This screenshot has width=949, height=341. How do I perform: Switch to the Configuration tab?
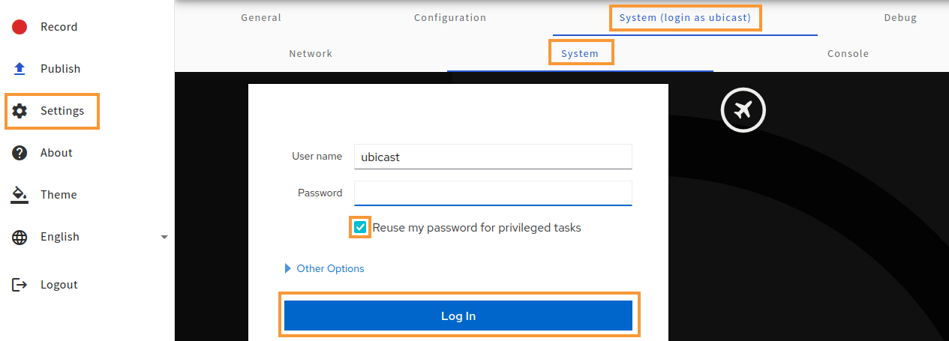[450, 17]
